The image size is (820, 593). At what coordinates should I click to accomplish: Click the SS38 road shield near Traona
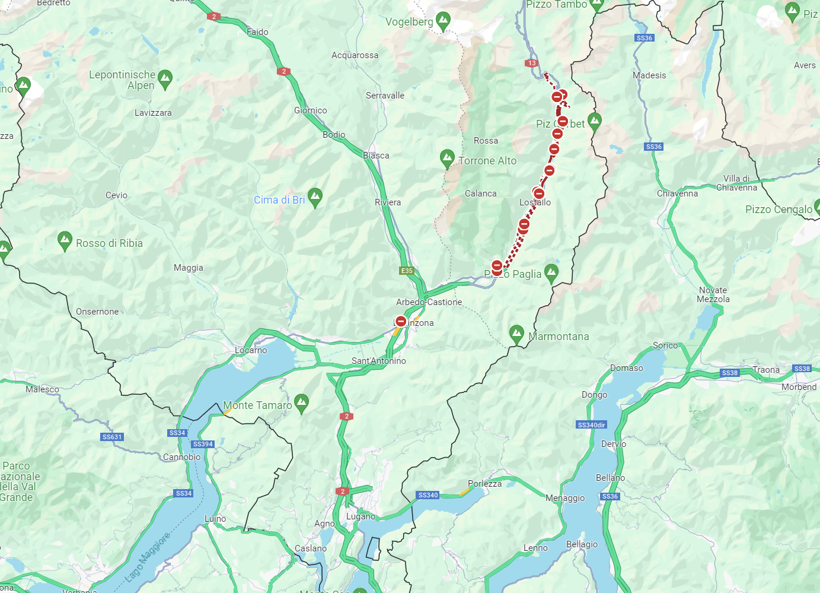tap(730, 373)
